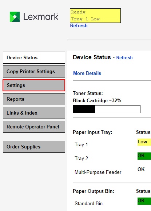Select Device Status in the sidebar
This screenshot has height=211, width=151.
point(34,57)
